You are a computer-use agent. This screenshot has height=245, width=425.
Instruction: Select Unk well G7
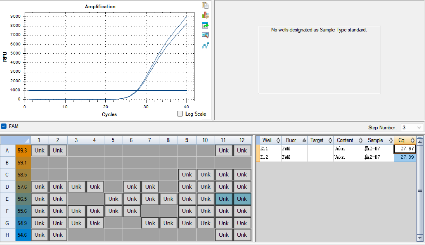(150, 223)
